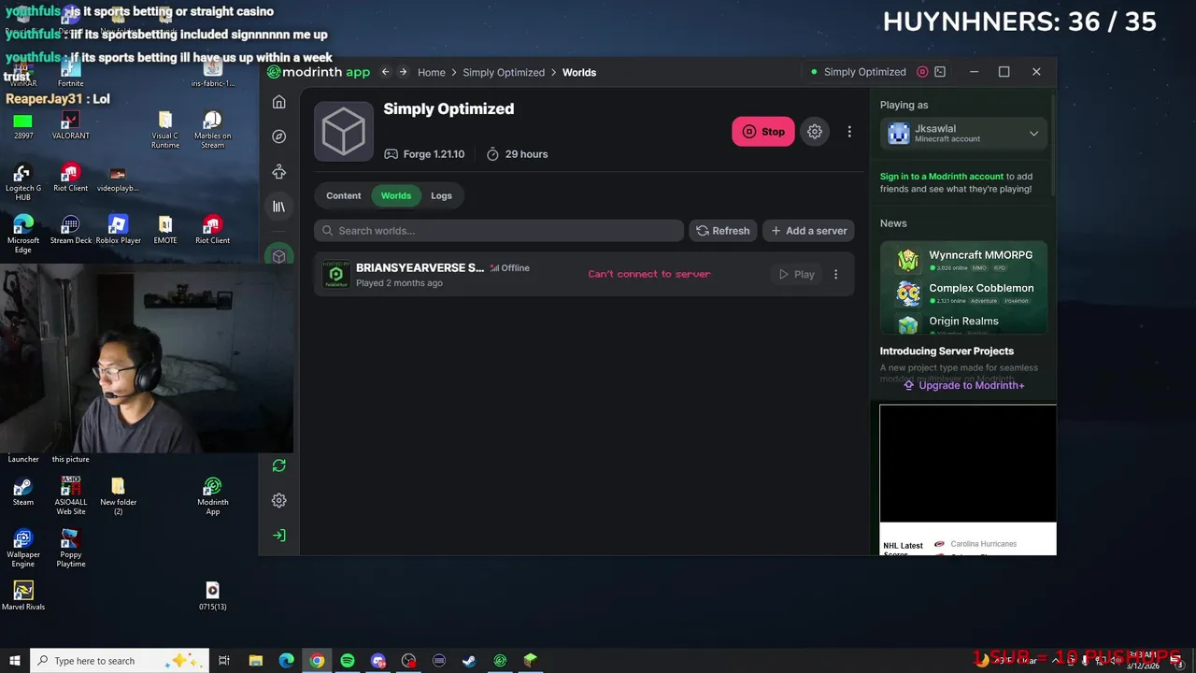Viewport: 1196px width, 673px height.
Task: Open the BRIANSYEARVERSE server three-dot menu
Action: 835,274
